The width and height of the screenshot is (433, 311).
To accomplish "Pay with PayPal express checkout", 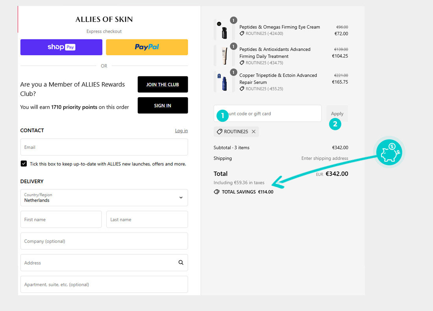I will pyautogui.click(x=147, y=47).
